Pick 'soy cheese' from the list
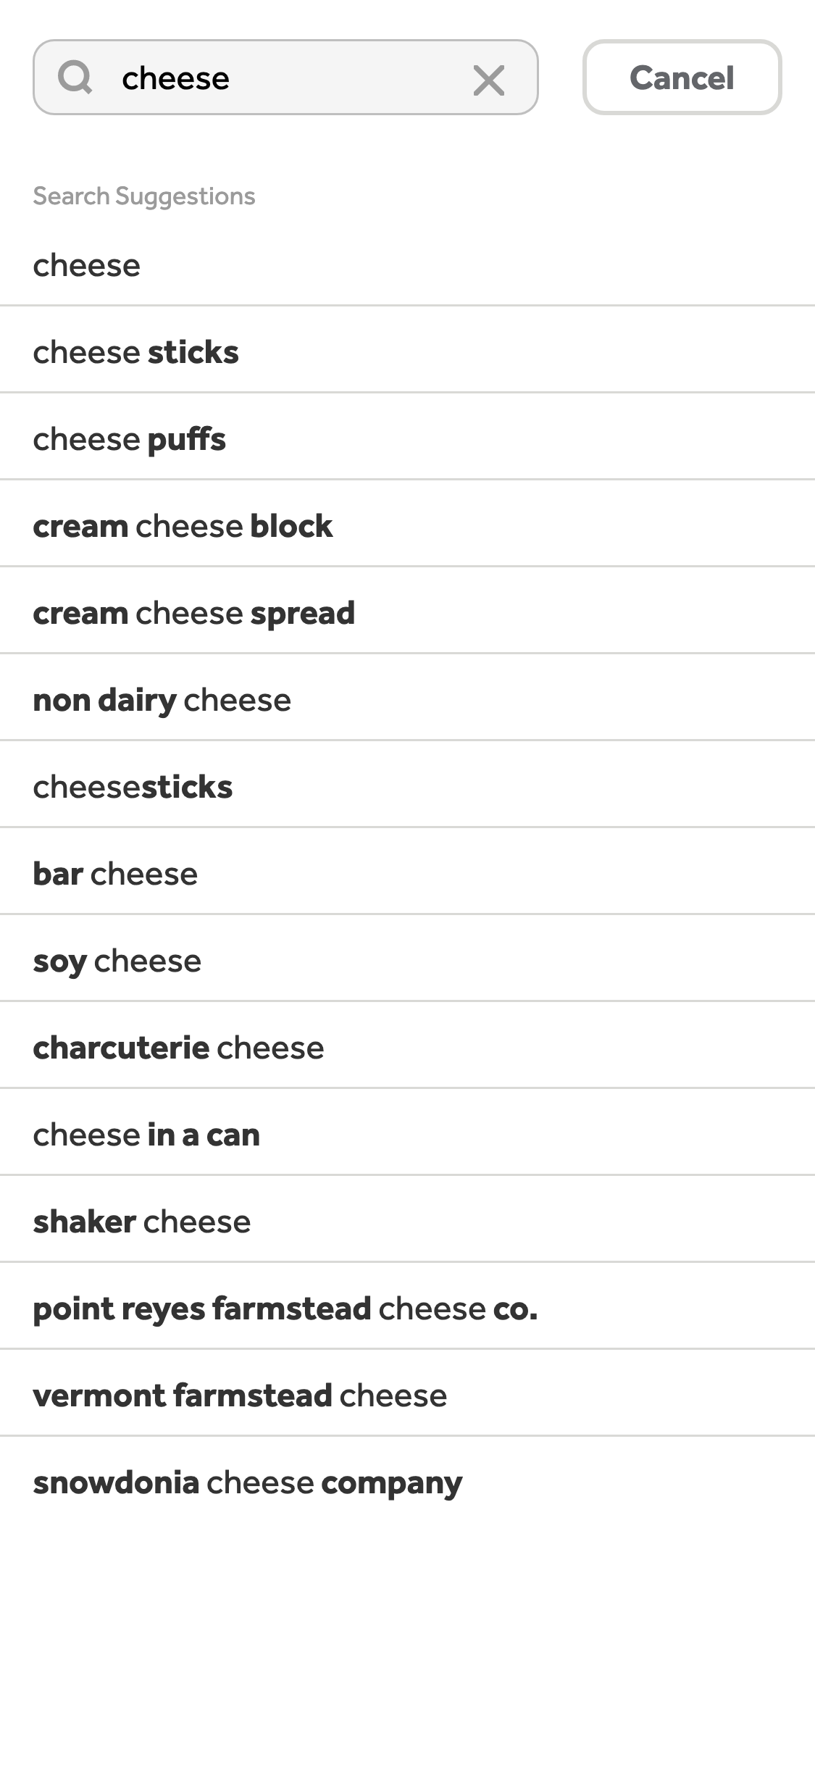 (407, 960)
